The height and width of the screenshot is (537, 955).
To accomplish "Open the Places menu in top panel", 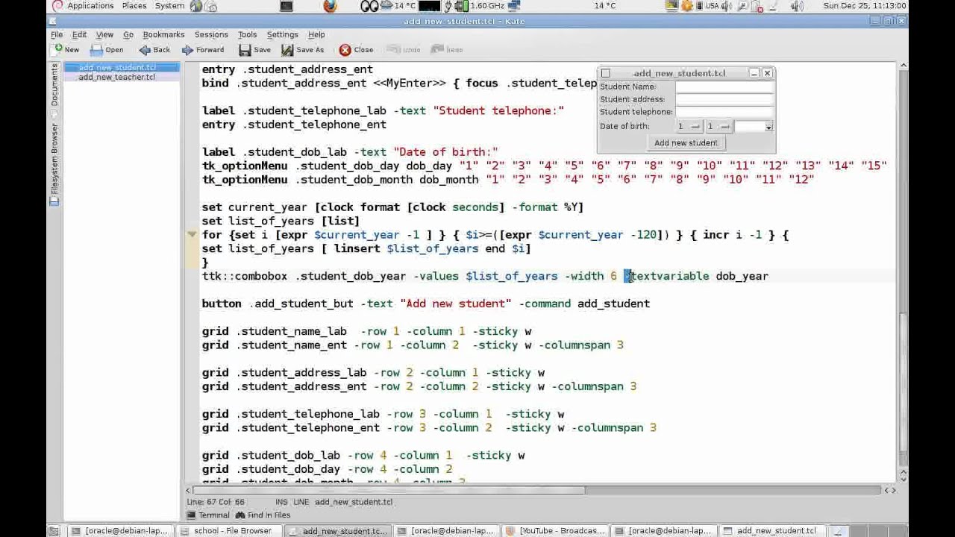I will [134, 6].
